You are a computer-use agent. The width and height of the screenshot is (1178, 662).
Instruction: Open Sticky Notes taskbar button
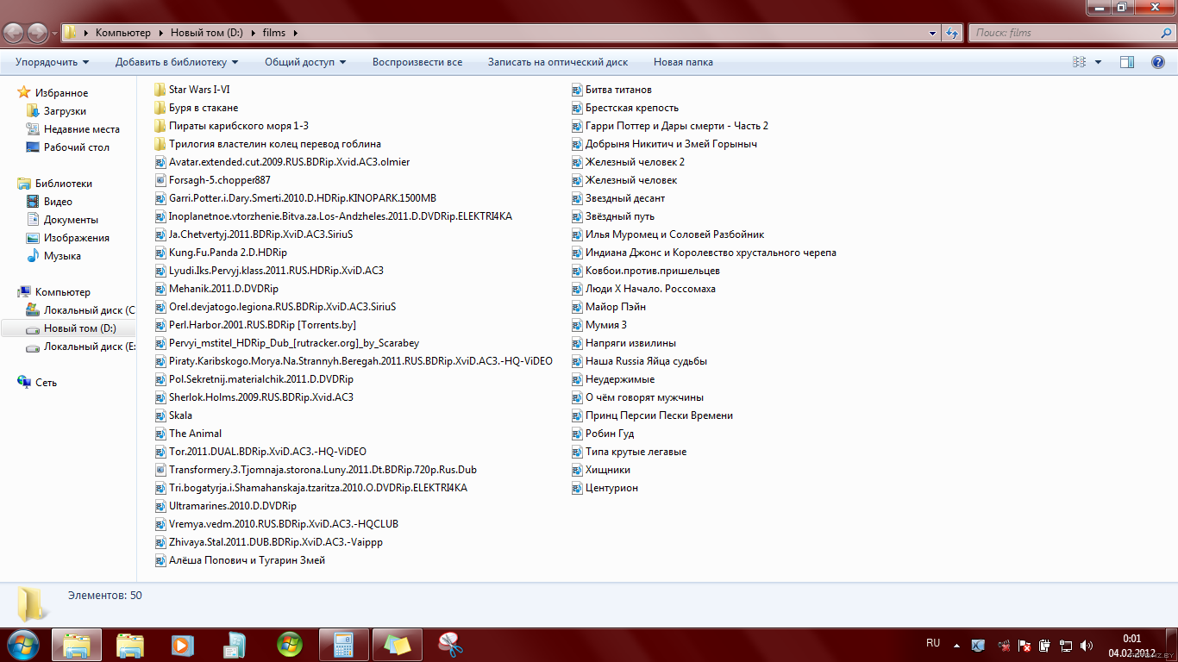(x=398, y=644)
